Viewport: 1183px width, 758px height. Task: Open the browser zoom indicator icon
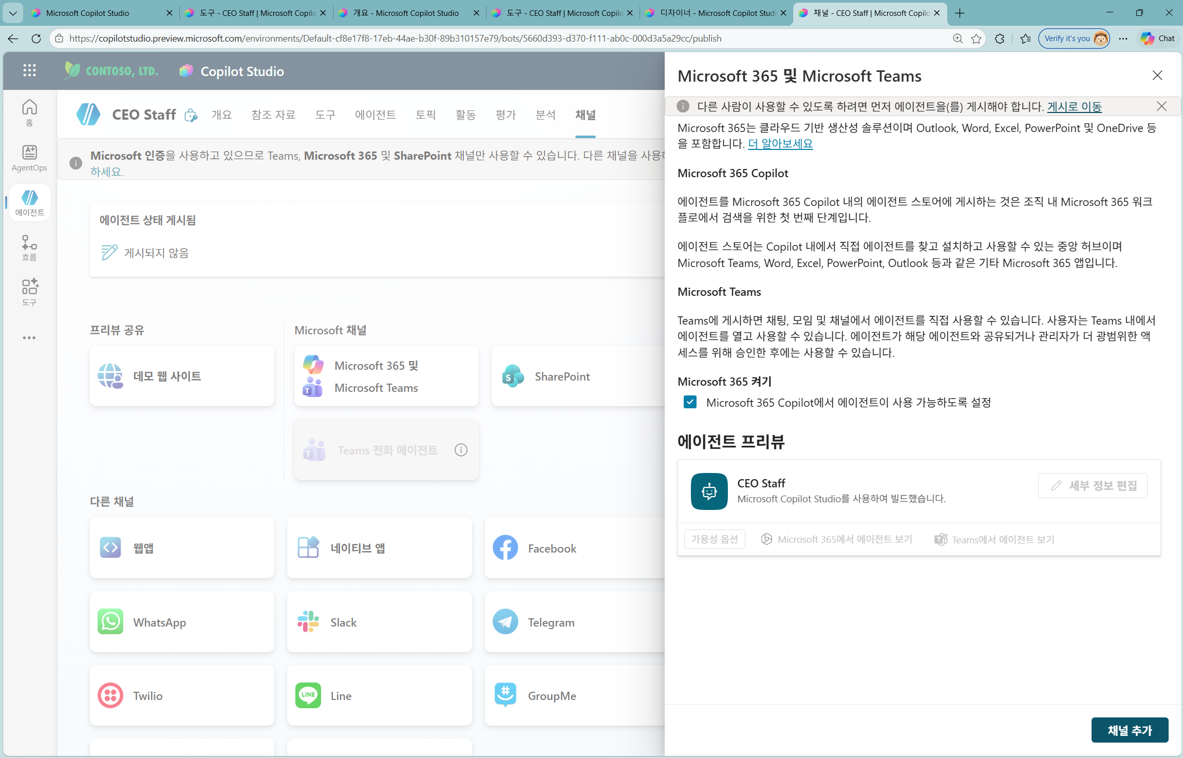click(958, 39)
